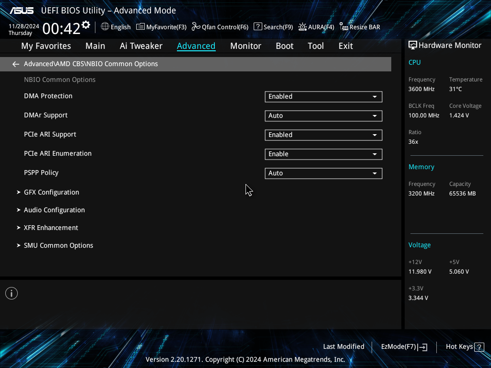Expand the SMU Common Options submenu

click(x=58, y=245)
